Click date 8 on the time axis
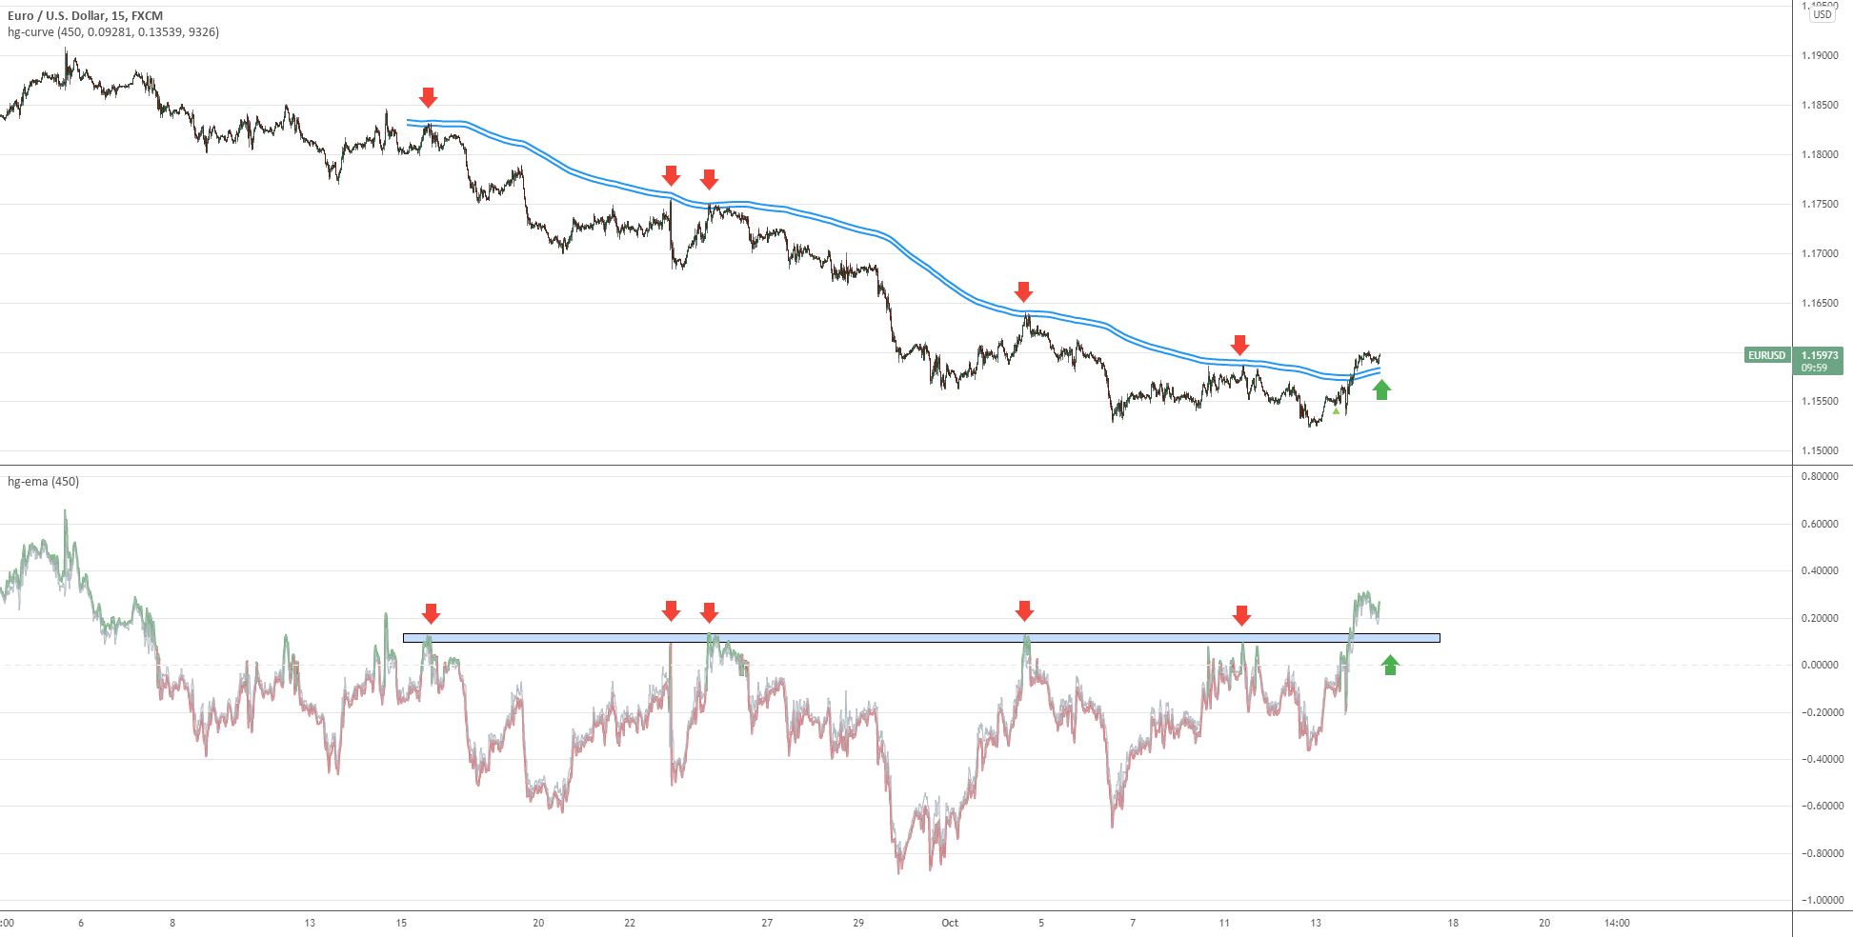Viewport: 1853px width, 937px height. (172, 923)
